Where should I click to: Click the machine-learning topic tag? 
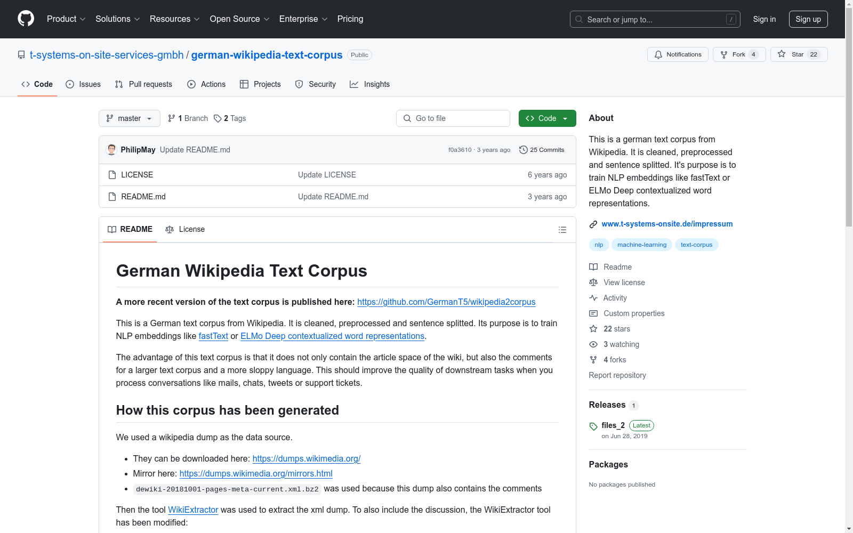[642, 245]
